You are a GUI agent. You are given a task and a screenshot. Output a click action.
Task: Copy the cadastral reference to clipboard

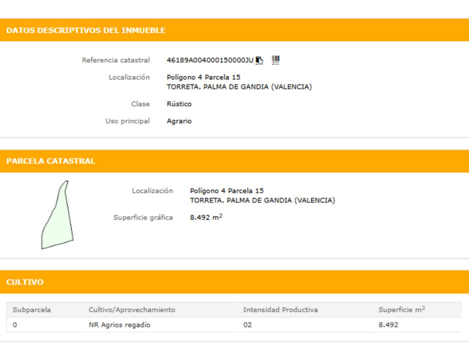(x=259, y=60)
